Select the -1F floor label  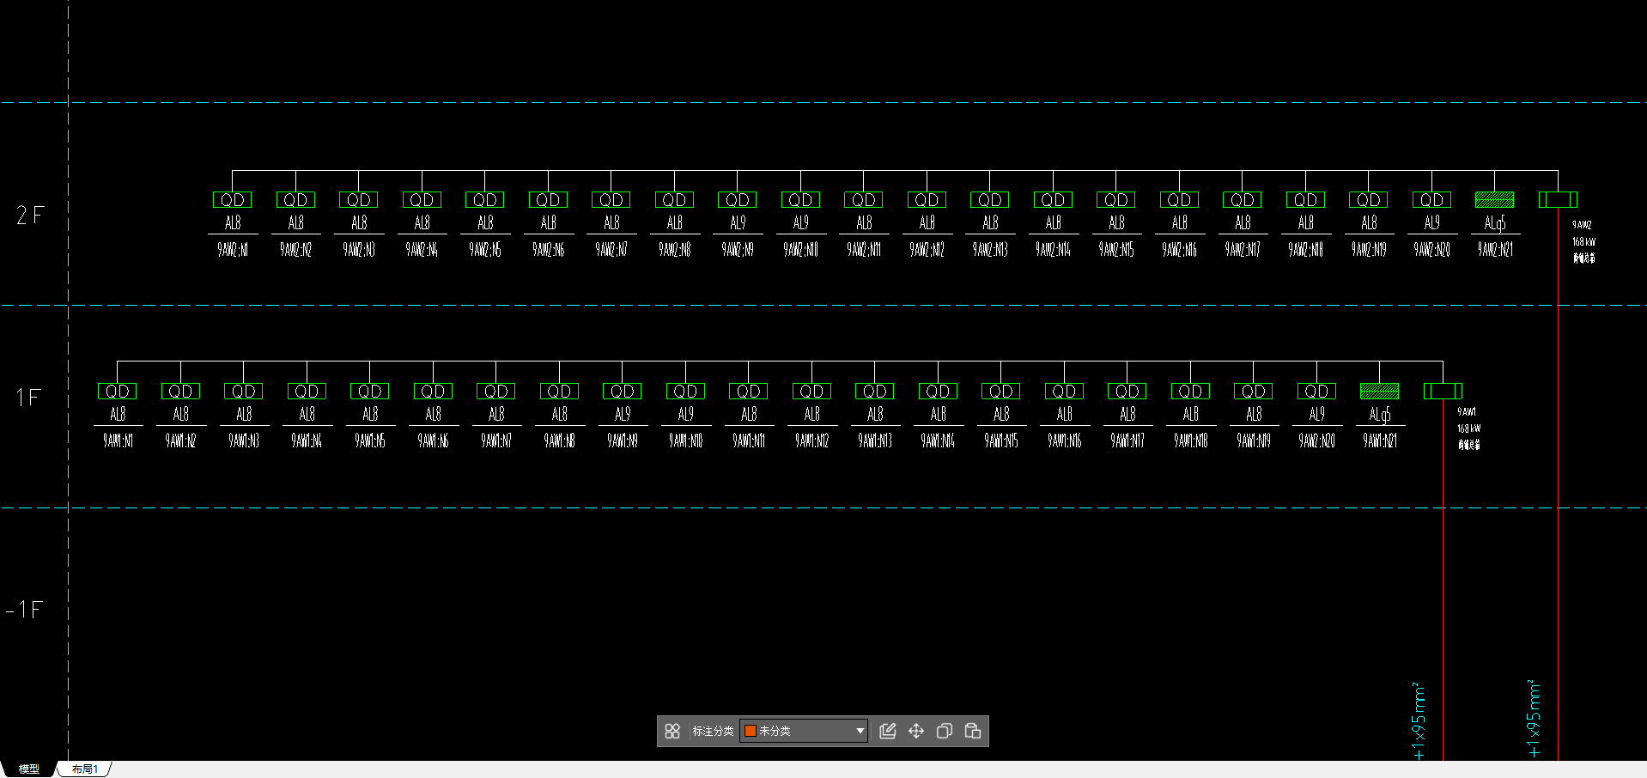(24, 610)
